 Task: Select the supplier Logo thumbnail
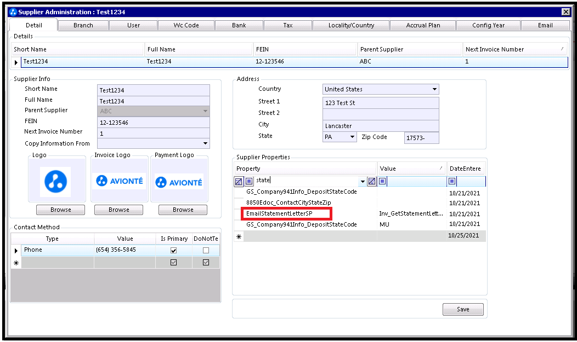55,181
